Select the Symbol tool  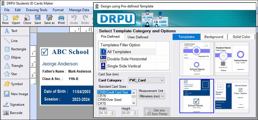(x=13, y=84)
